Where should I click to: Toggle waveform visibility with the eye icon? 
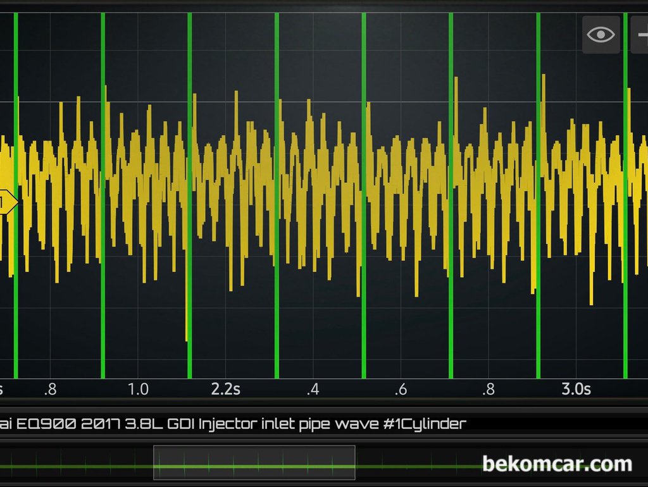coord(601,35)
